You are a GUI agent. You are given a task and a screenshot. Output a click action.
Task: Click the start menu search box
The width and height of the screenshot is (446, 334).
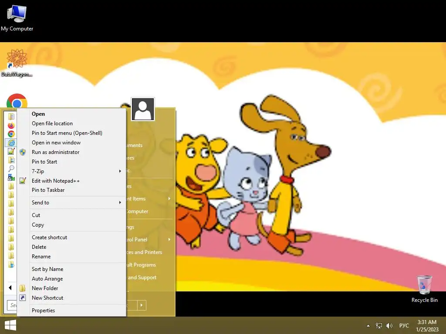tap(12, 305)
